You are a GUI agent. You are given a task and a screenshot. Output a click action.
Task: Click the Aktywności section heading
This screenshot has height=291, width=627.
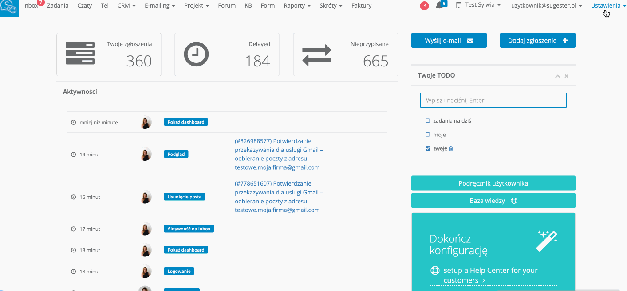coord(80,92)
